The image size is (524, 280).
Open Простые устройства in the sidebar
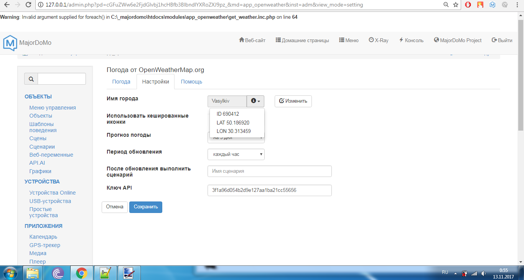pos(44,212)
